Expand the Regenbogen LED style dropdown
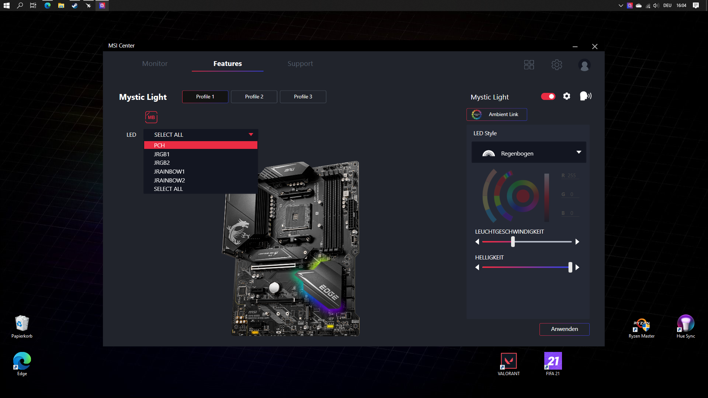 [579, 153]
